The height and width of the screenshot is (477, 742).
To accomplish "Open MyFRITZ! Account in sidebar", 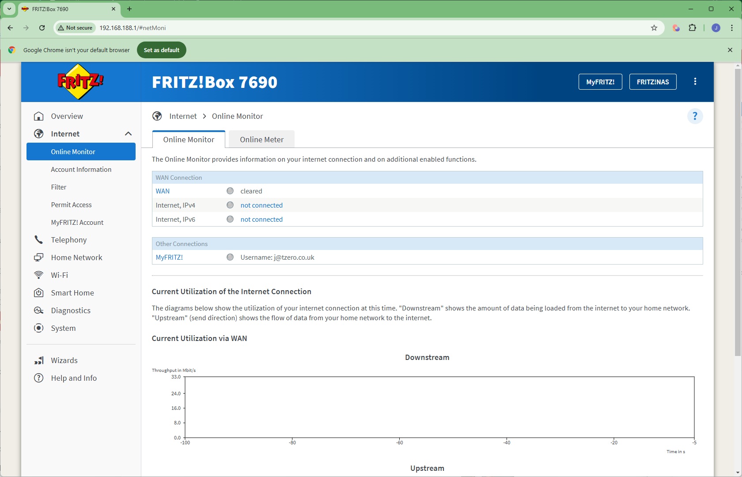I will coord(77,222).
